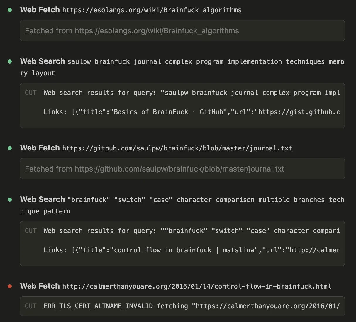Expand the 'Fetched from github.com' journal.txt result box
The height and width of the screenshot is (322, 356).
coord(182,169)
